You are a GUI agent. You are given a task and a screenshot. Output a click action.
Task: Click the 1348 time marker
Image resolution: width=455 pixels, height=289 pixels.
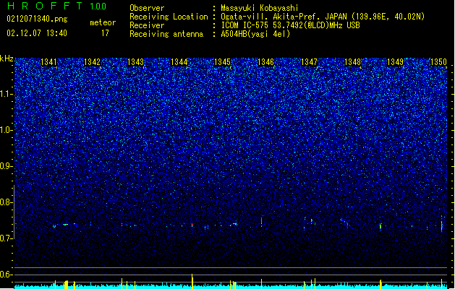(352, 62)
